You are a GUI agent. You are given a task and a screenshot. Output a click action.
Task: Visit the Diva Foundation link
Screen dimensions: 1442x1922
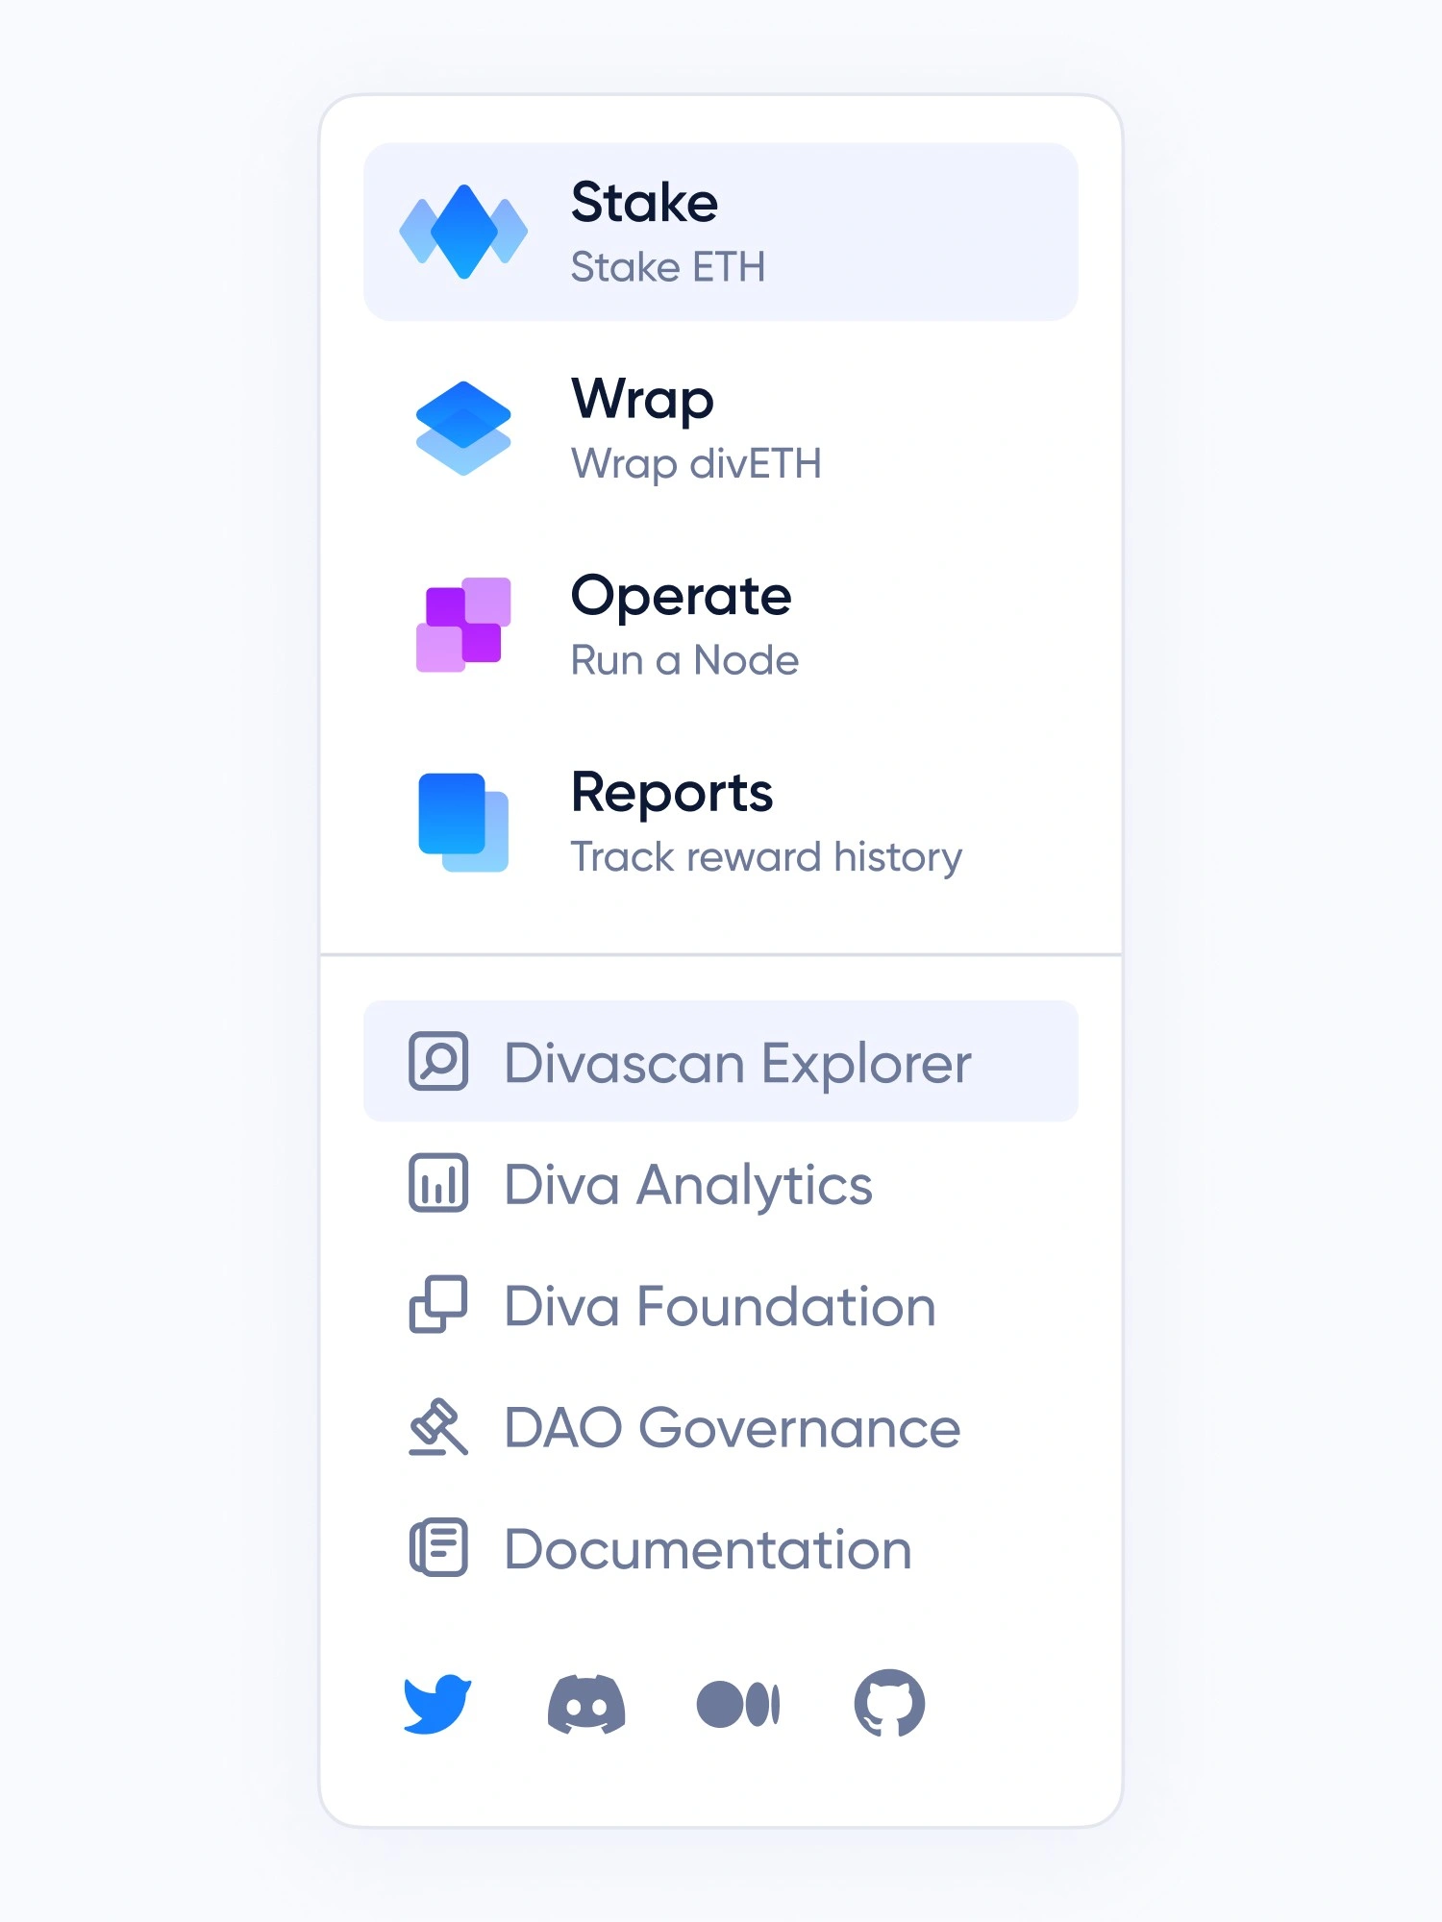coord(720,1306)
